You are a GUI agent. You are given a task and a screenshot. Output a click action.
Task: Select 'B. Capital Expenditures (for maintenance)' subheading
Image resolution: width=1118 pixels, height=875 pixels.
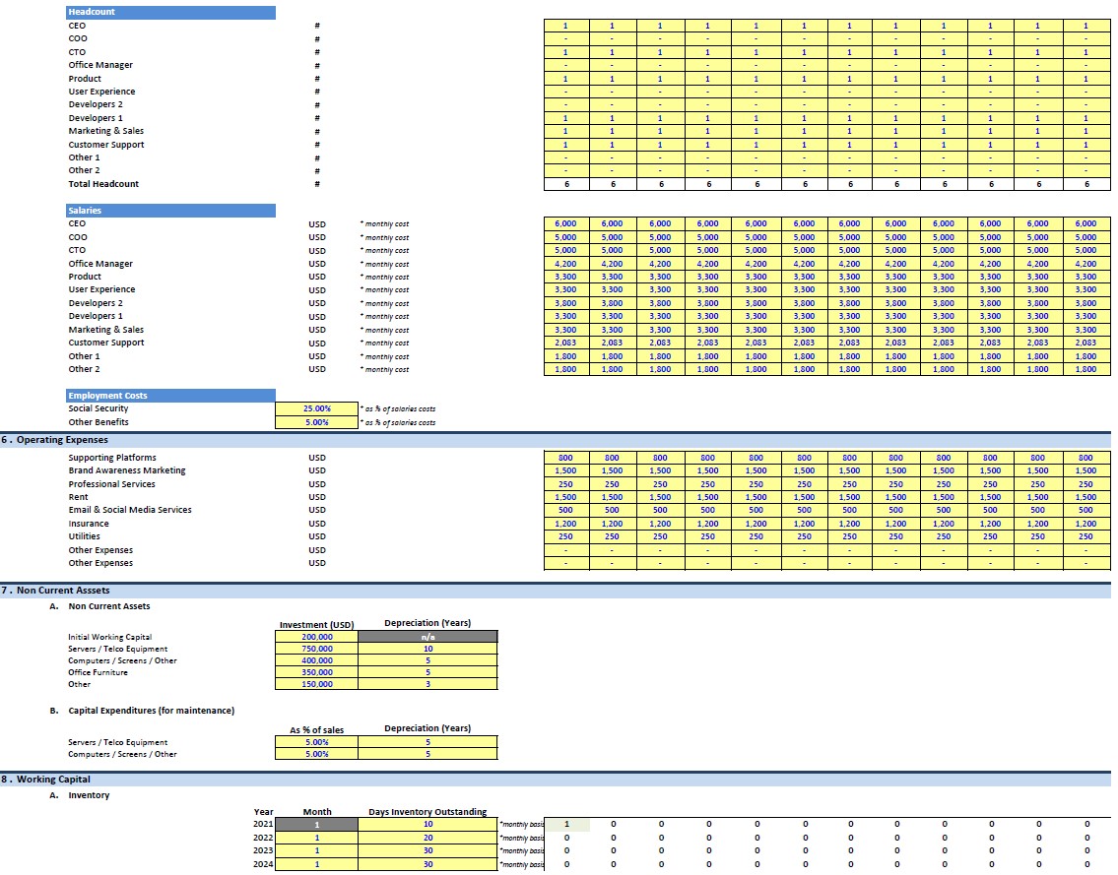coord(142,711)
